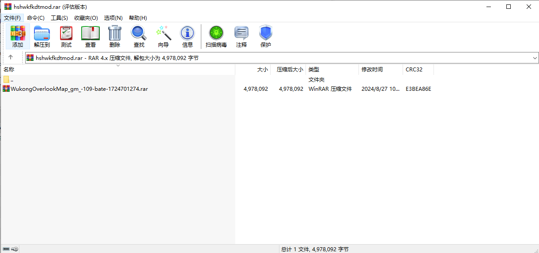Click the disk icon in status bar
The width and height of the screenshot is (539, 253).
(6, 249)
